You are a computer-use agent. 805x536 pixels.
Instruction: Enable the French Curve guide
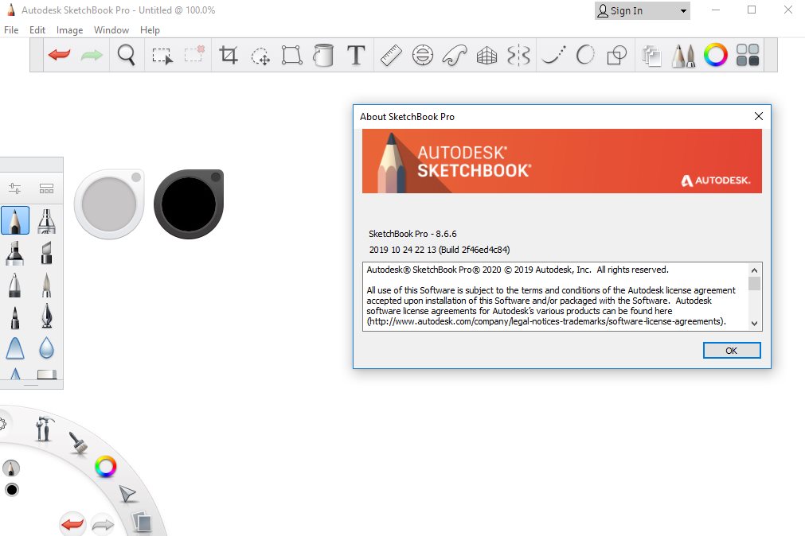[x=455, y=56]
